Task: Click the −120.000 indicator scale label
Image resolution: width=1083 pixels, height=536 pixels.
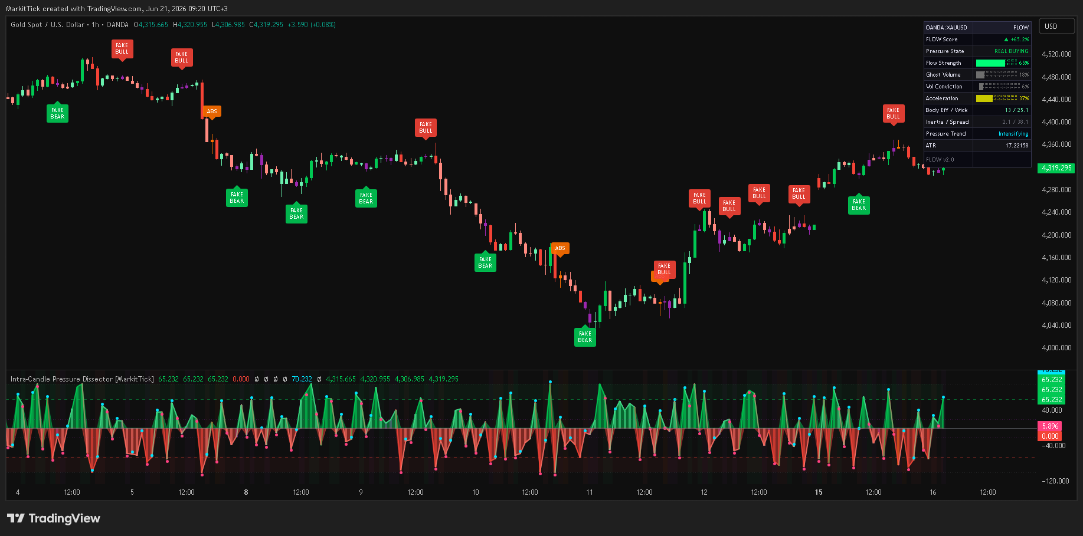Action: [1055, 481]
